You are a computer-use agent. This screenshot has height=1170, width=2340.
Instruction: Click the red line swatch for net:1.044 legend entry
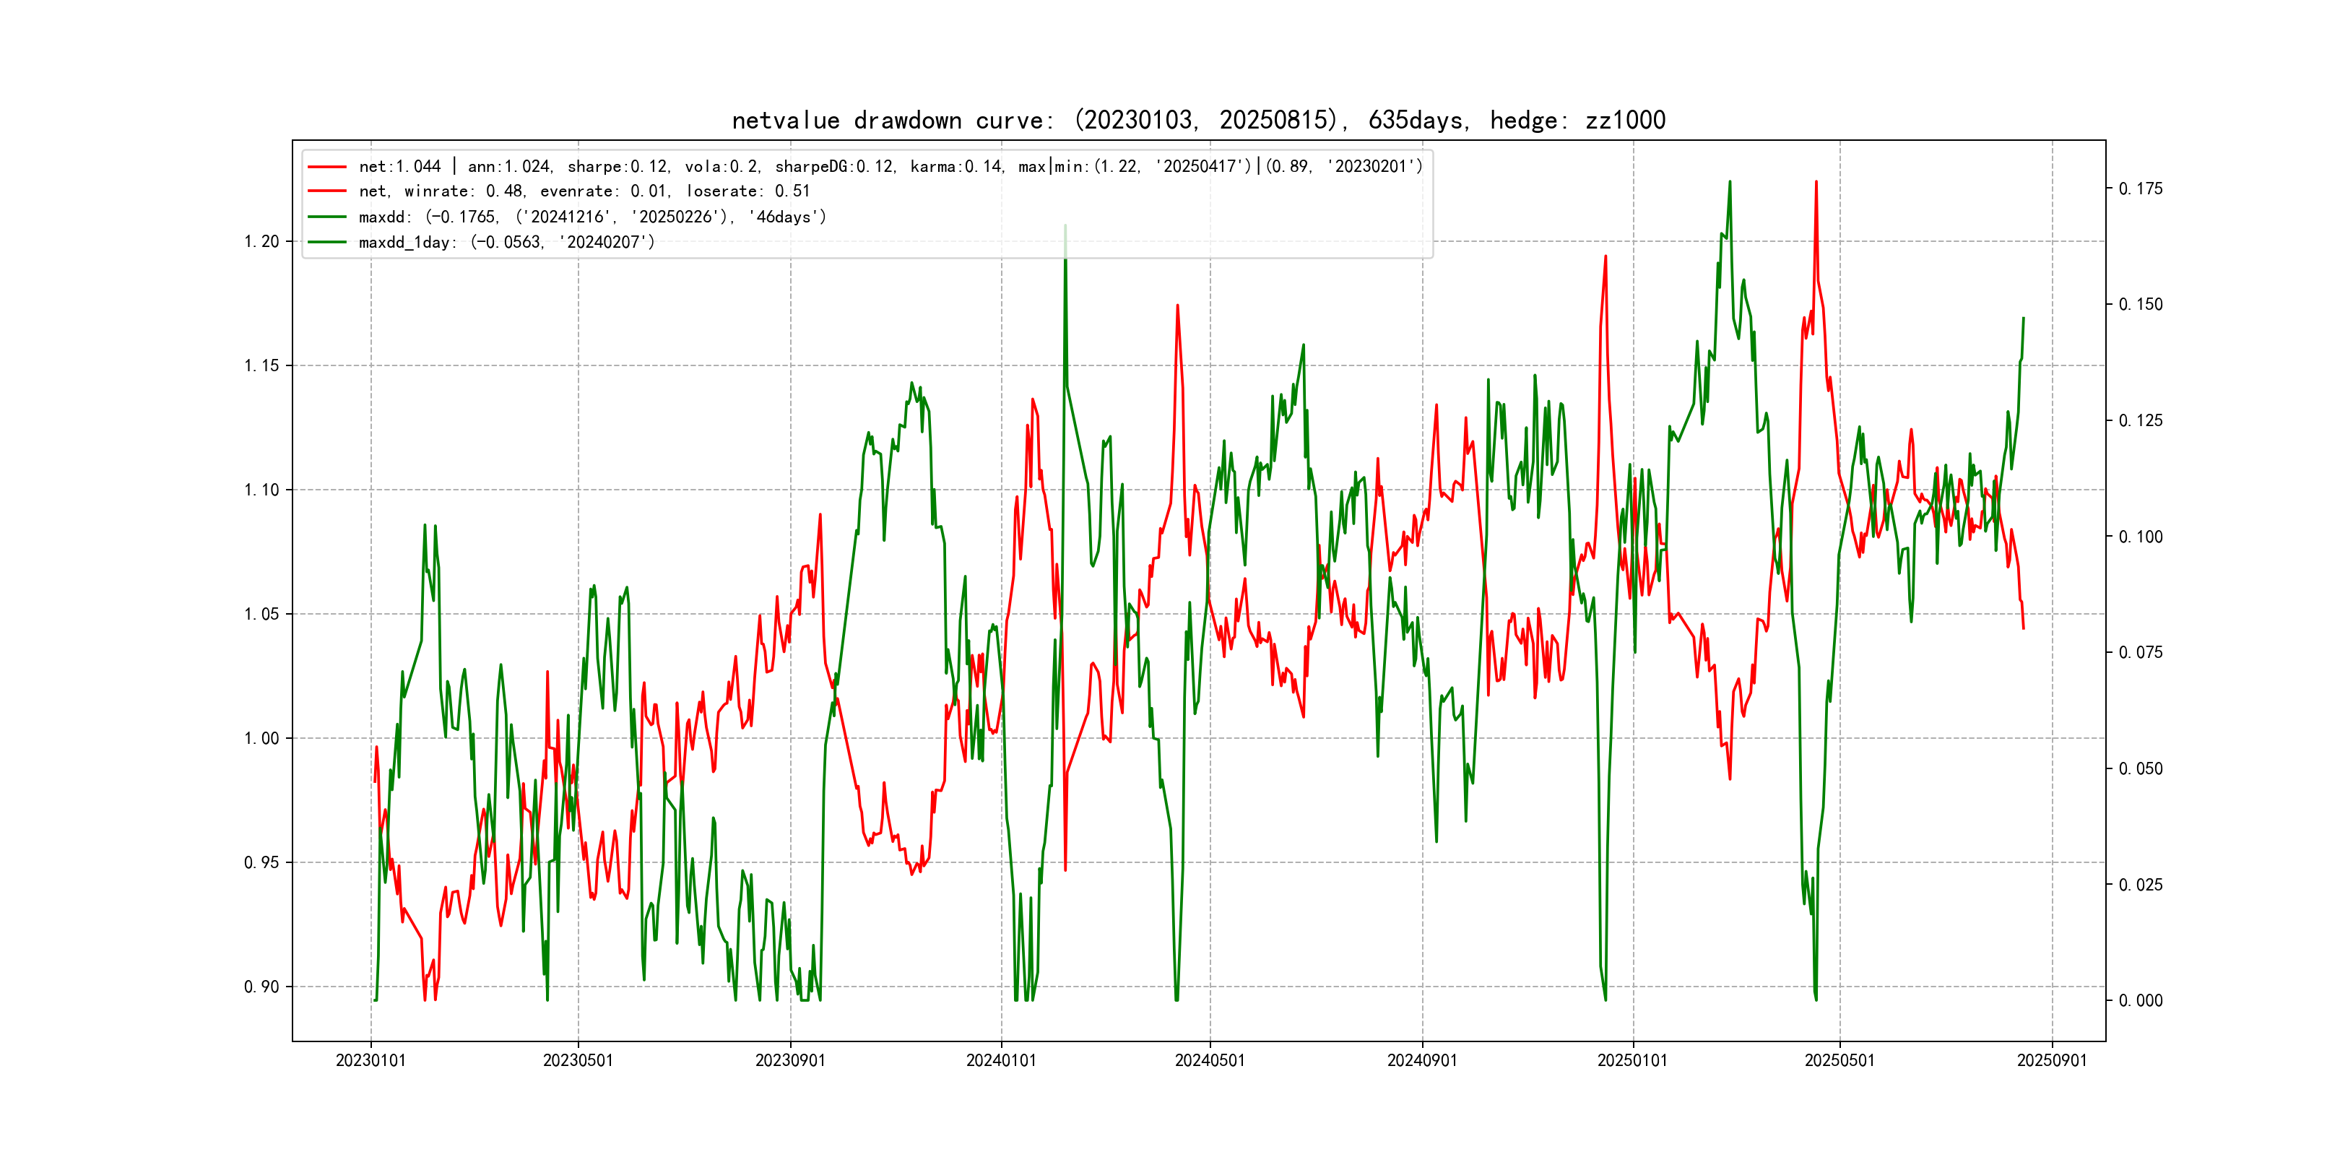coord(327,166)
